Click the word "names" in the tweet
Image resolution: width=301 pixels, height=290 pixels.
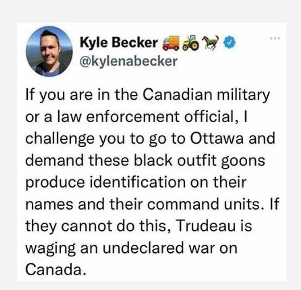[x=49, y=205]
